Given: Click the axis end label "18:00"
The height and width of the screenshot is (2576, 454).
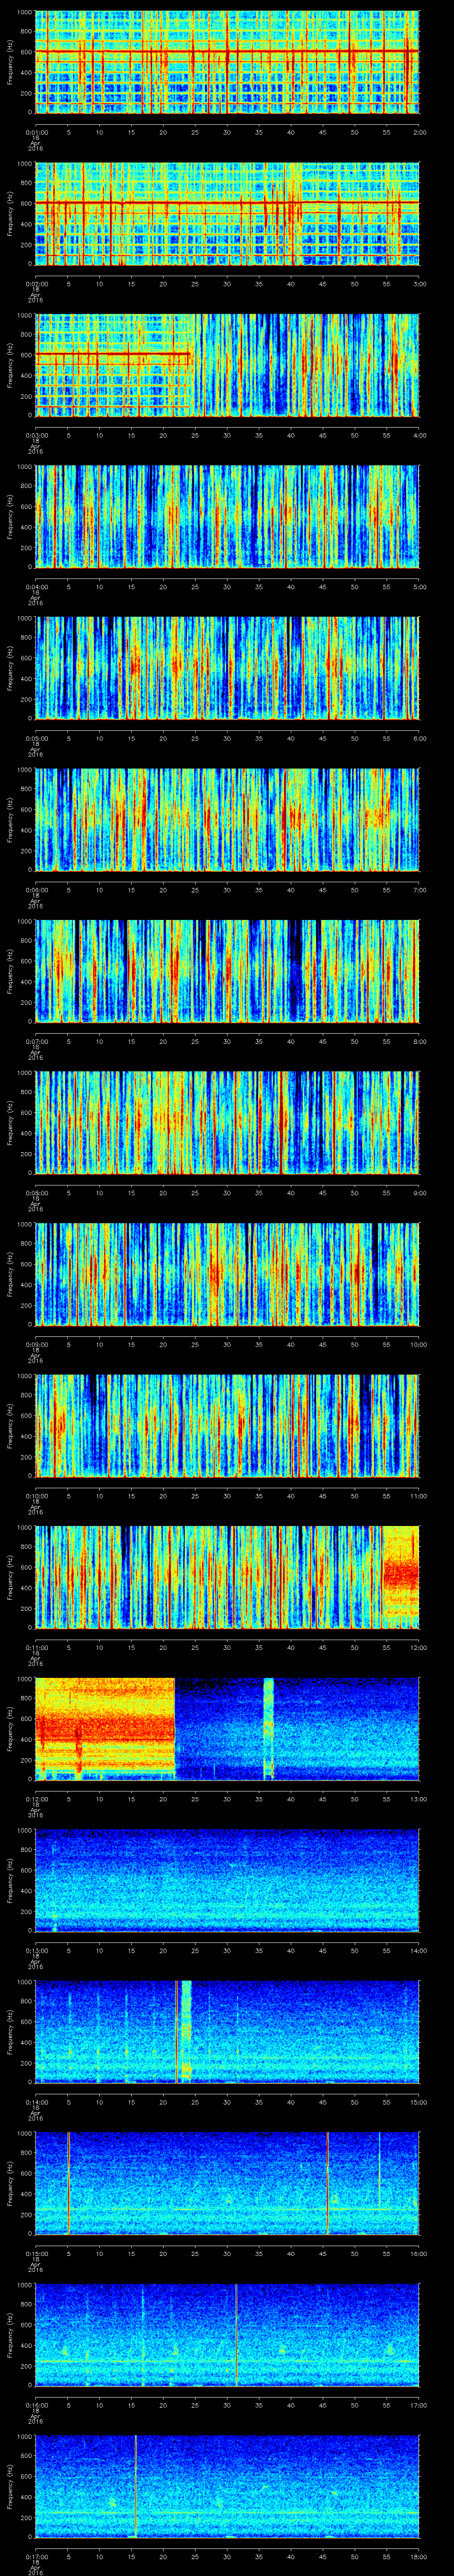Looking at the screenshot, I should (419, 2556).
